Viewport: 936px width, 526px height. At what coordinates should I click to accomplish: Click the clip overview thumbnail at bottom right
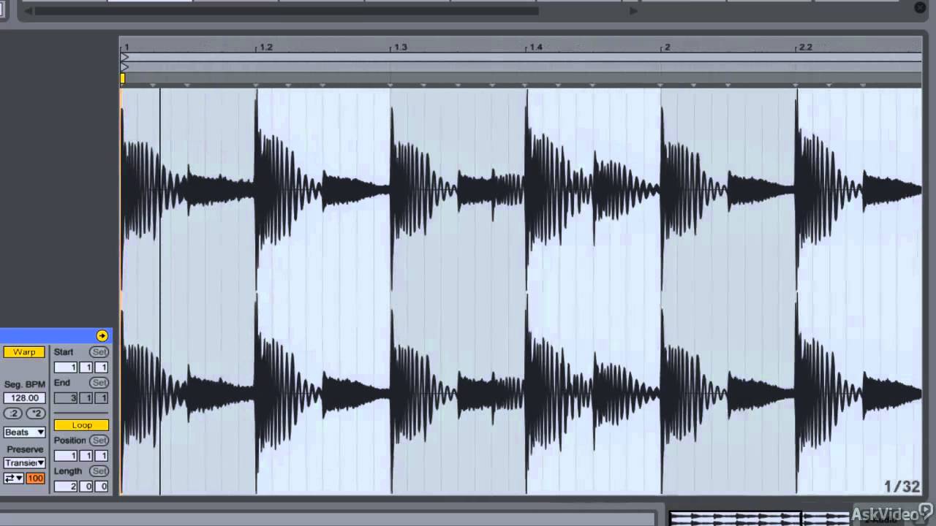pos(760,518)
